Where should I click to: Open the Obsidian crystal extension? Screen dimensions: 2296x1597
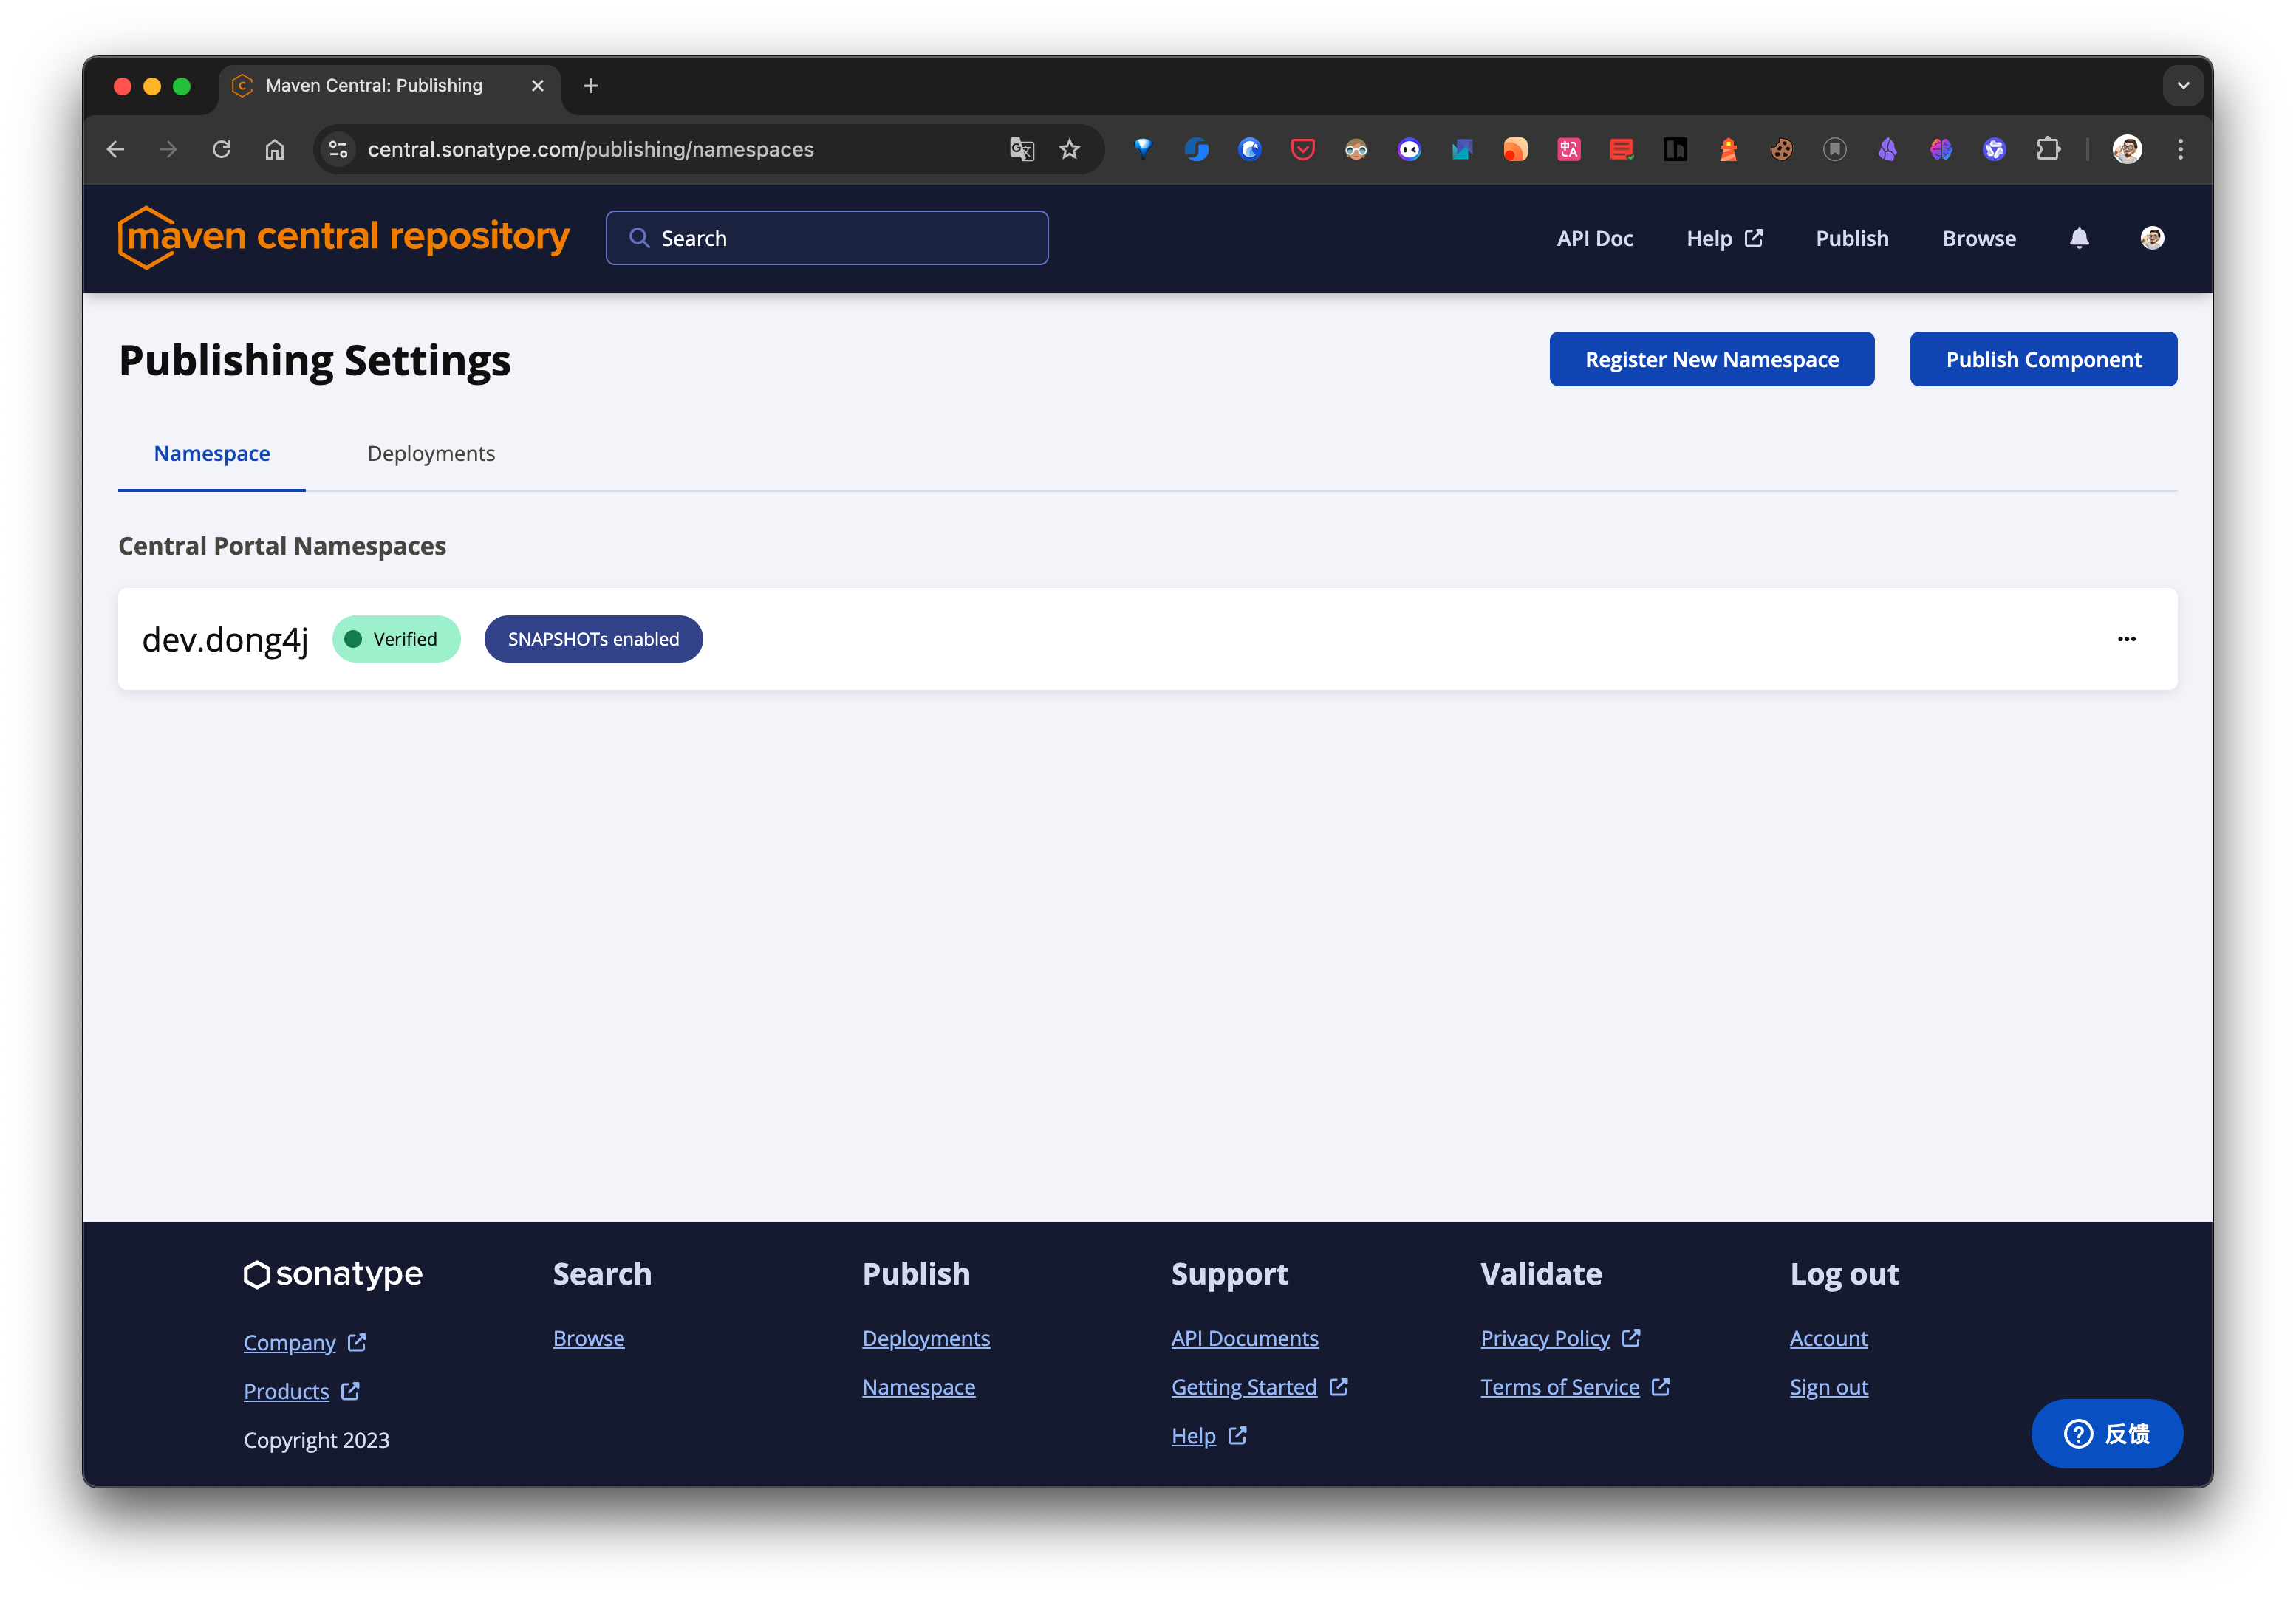click(x=1887, y=149)
